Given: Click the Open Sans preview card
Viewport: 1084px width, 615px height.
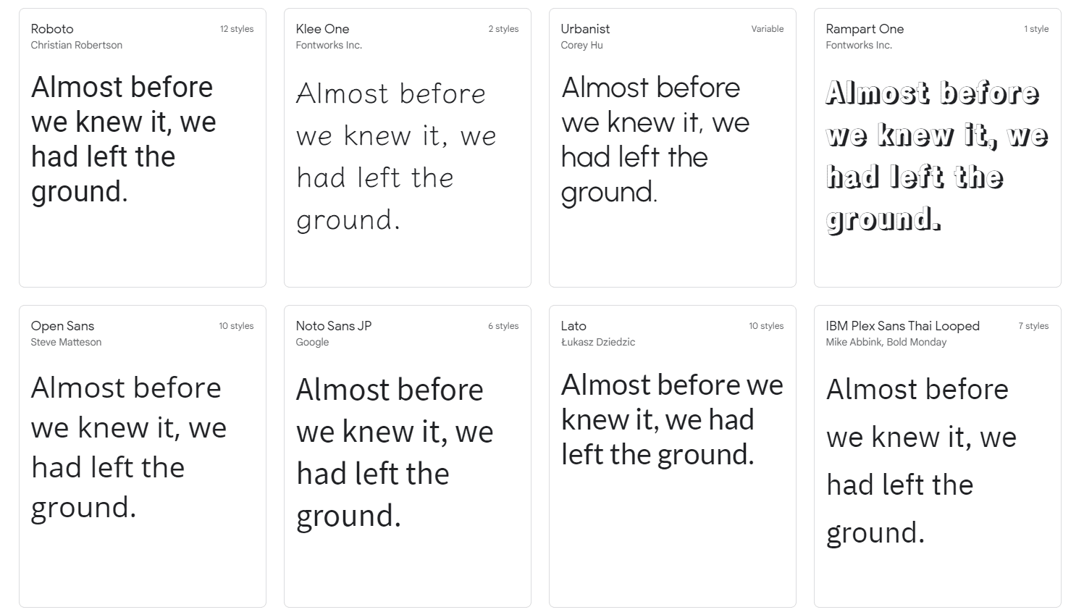Looking at the screenshot, I should (143, 456).
